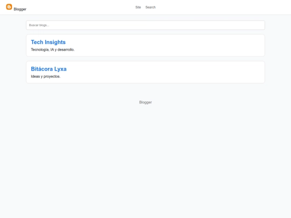Click the Ideas y proyectos description
The height and width of the screenshot is (218, 291).
[x=46, y=76]
